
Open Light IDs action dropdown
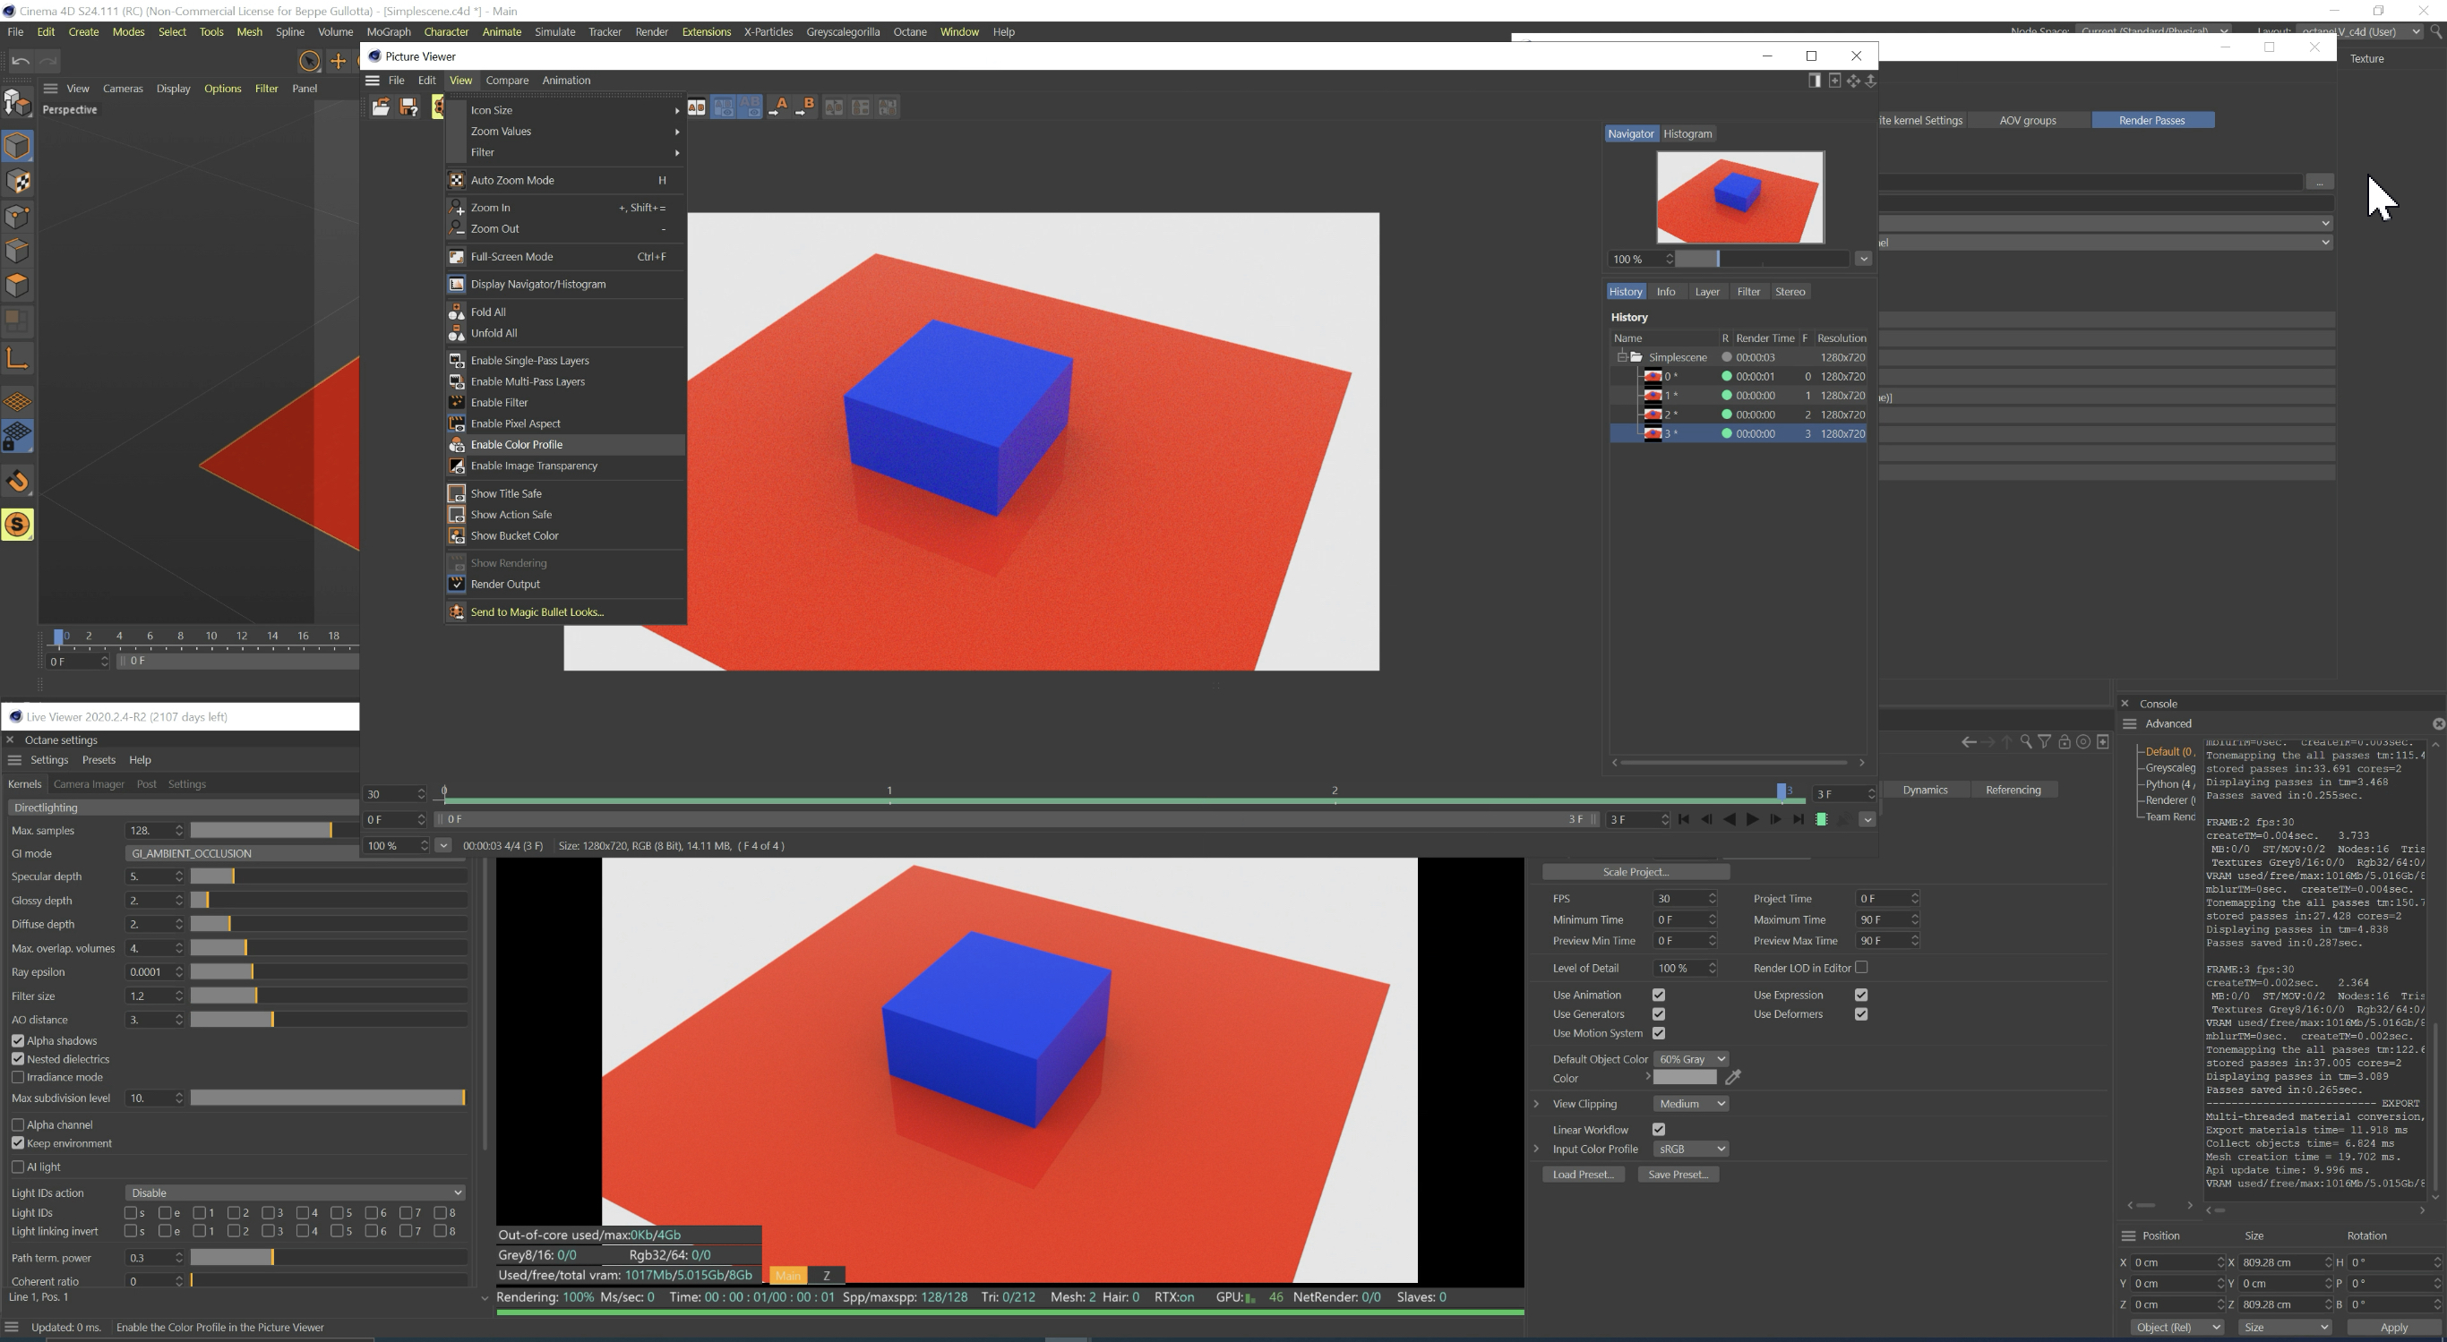coord(295,1192)
